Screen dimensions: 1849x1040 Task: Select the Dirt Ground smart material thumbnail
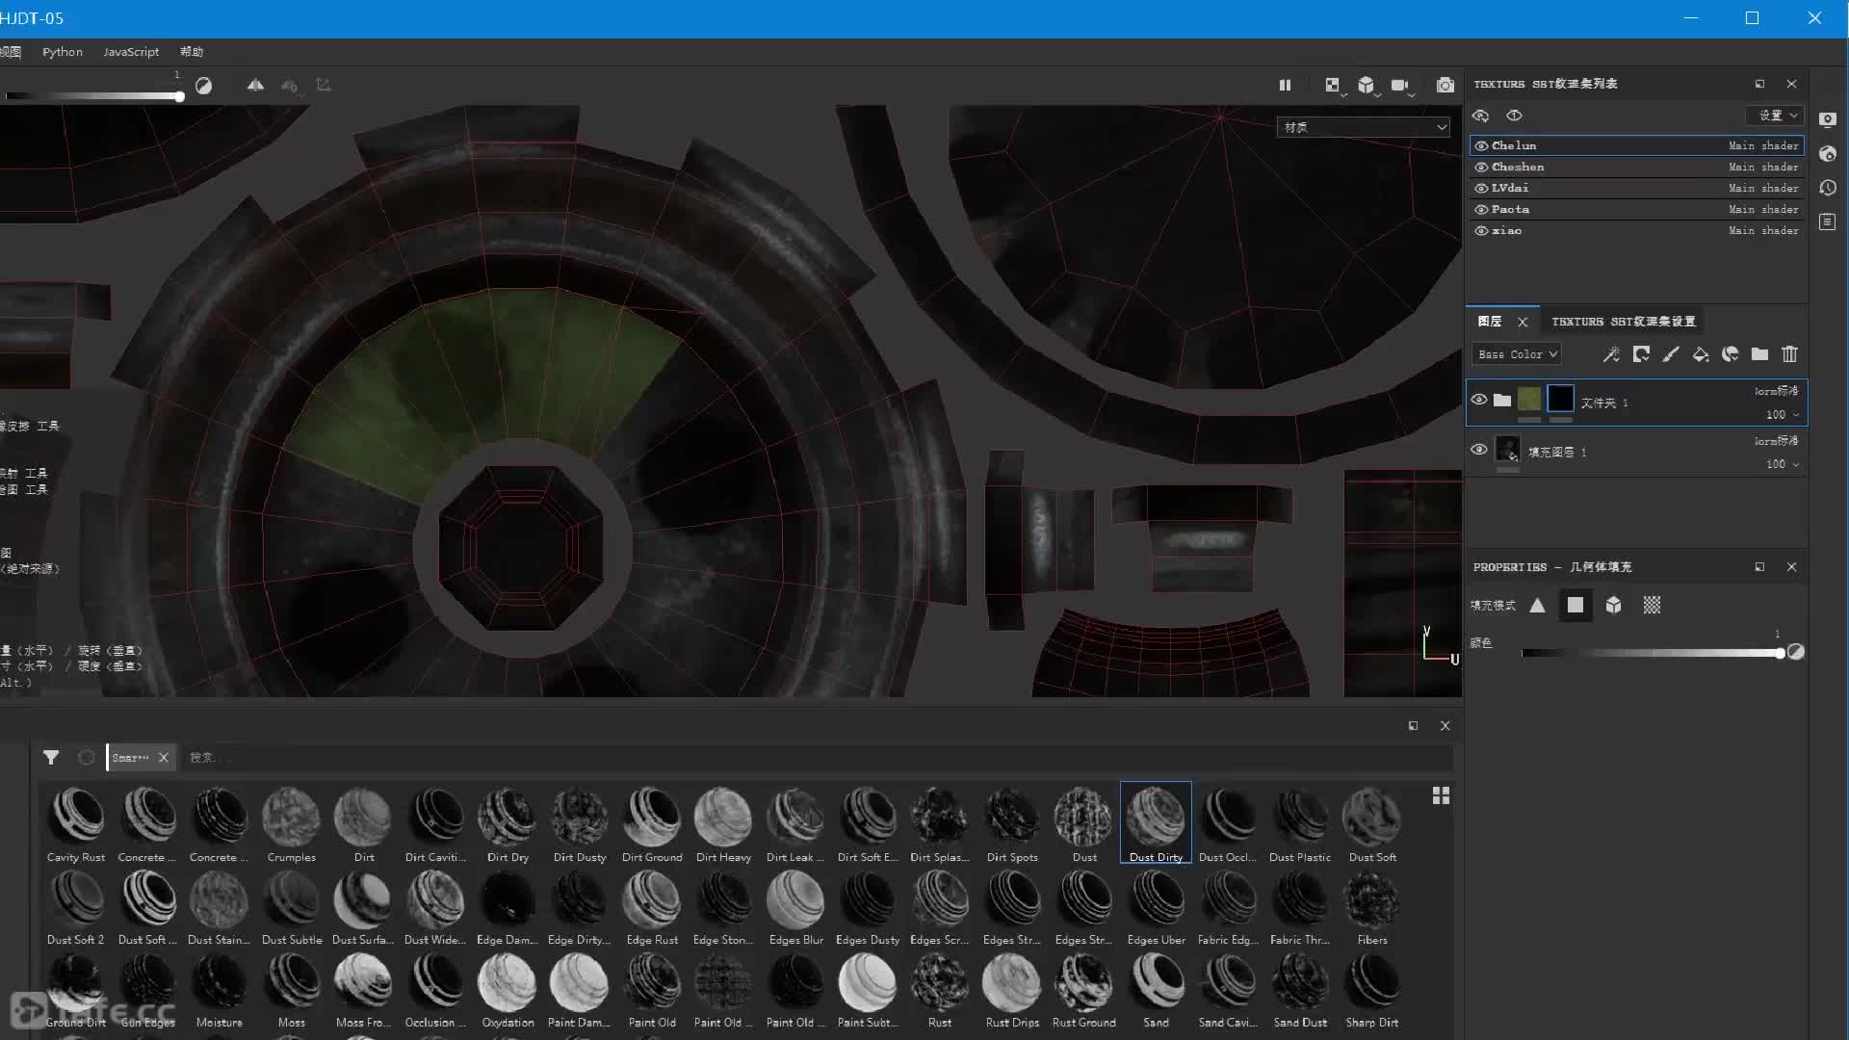coord(652,818)
